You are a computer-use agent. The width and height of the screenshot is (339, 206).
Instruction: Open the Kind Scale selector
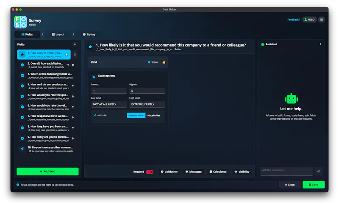click(x=128, y=62)
